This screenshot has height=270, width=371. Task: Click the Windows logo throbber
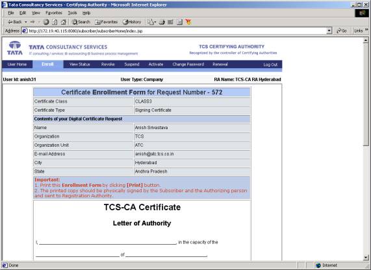point(362,13)
